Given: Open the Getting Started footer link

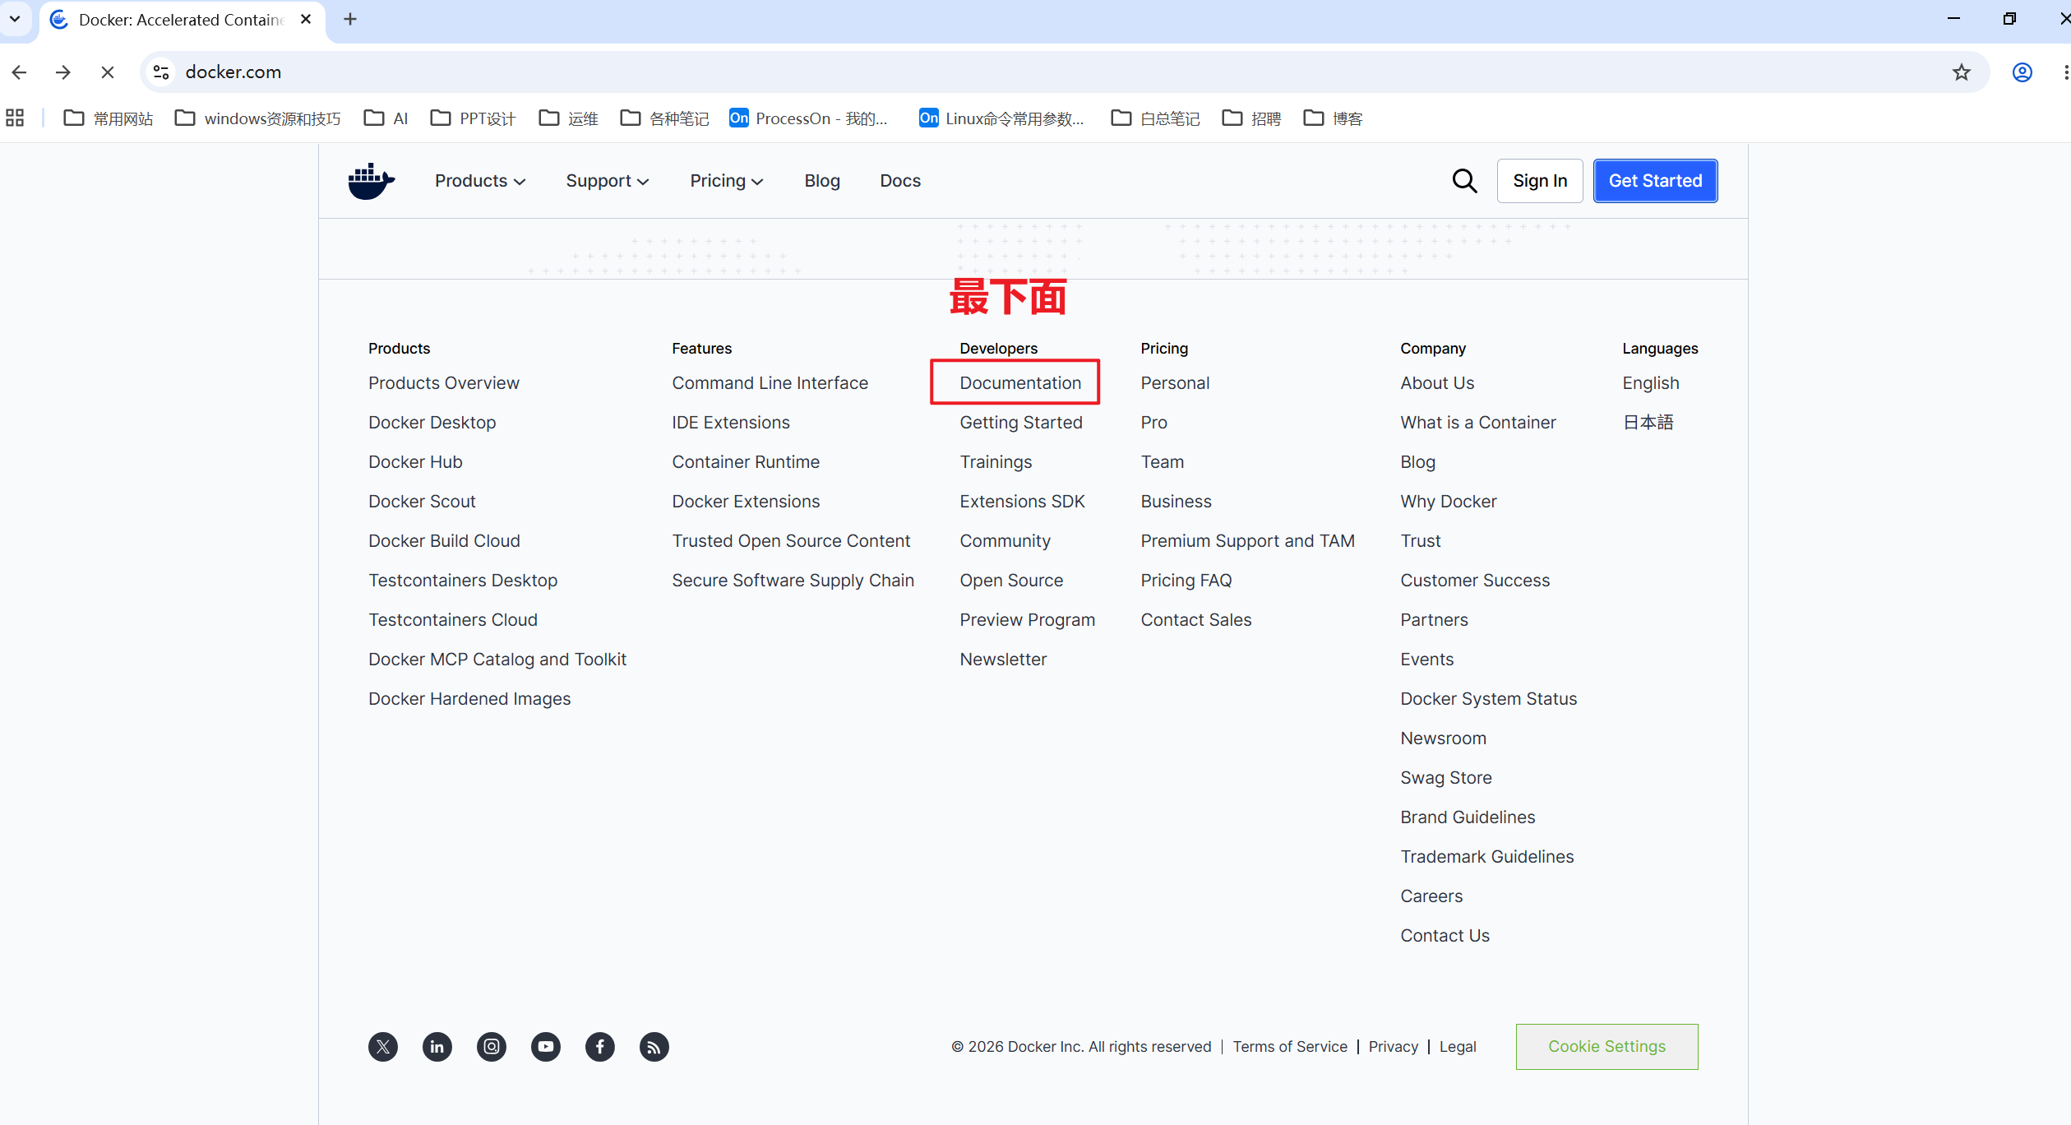Looking at the screenshot, I should [x=1021, y=423].
